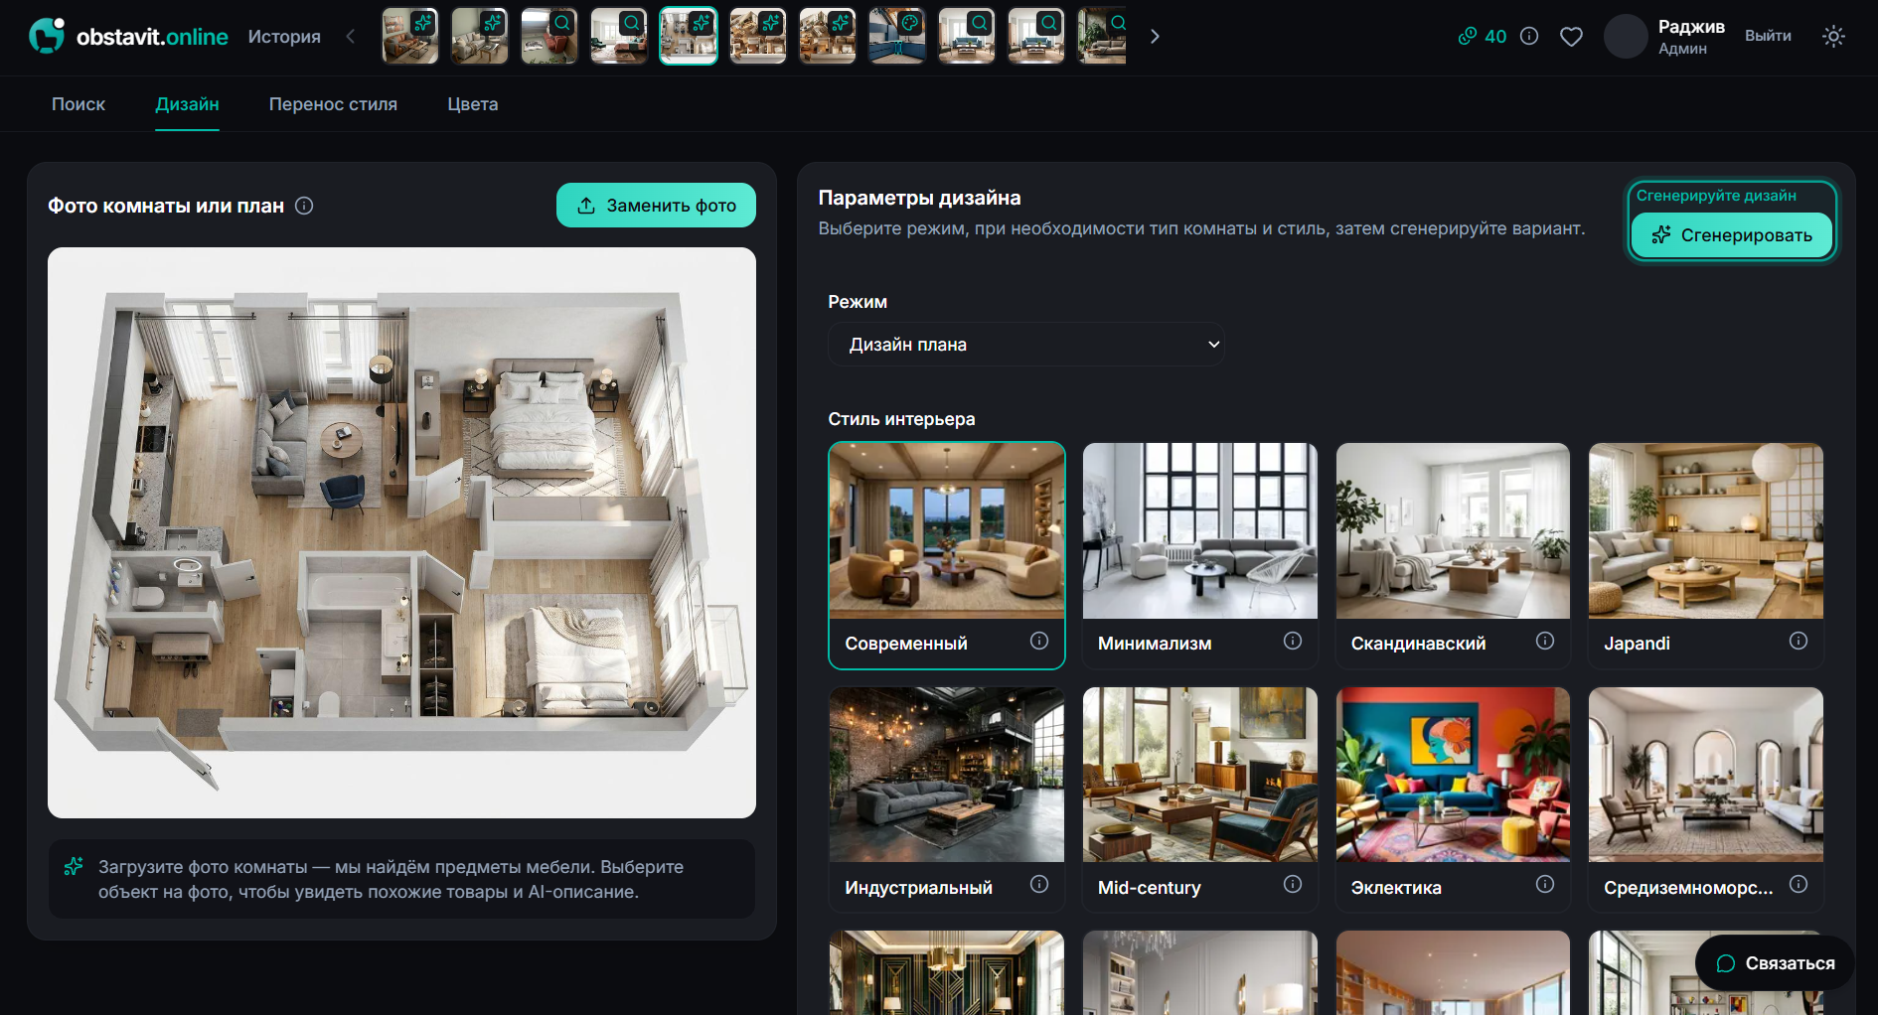Switch to the Поиск tab

pyautogui.click(x=78, y=104)
